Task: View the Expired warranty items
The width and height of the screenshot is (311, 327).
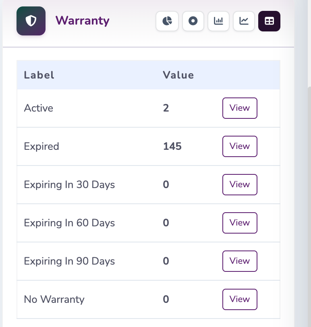Action: click(x=240, y=146)
